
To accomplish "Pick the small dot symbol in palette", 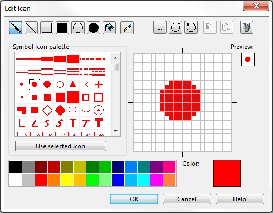I will pyautogui.click(x=22, y=85).
